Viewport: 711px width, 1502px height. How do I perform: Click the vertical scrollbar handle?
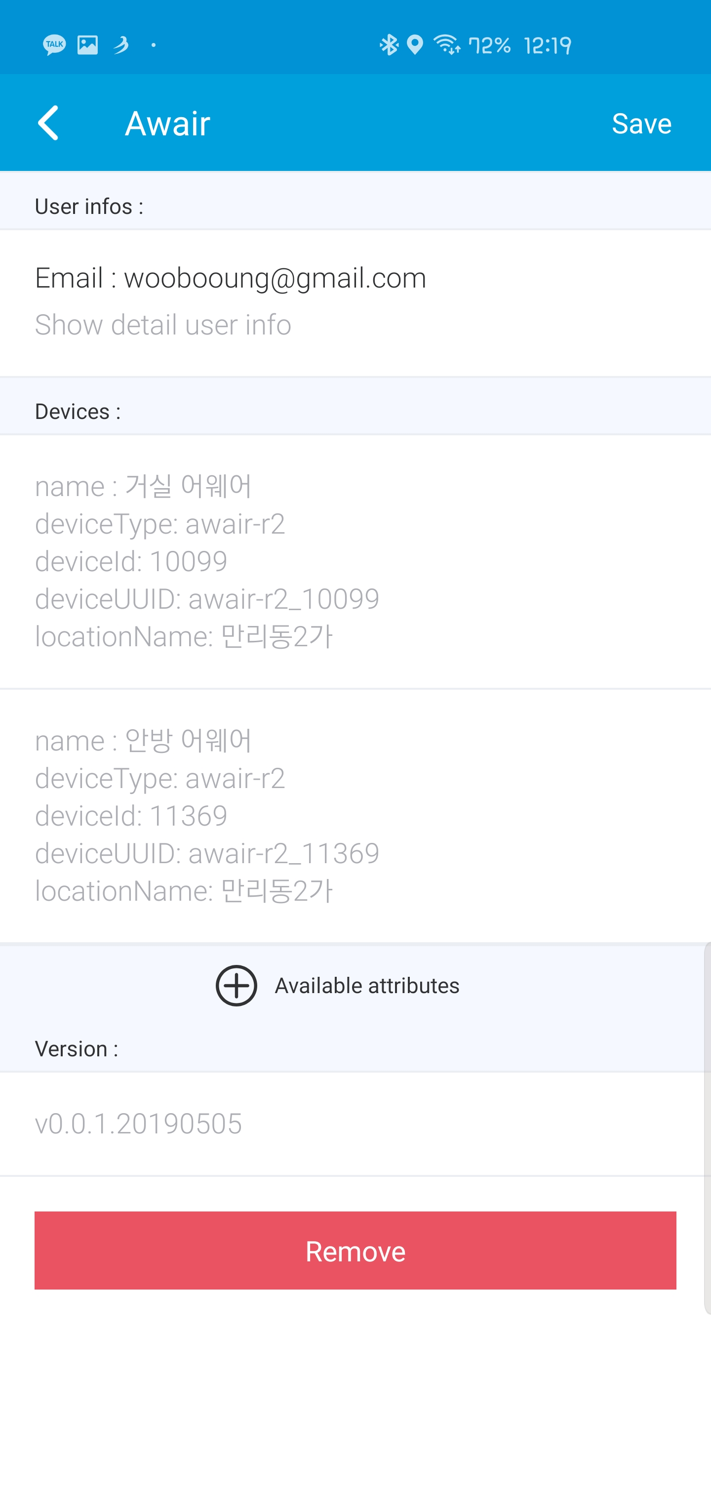click(x=707, y=1127)
